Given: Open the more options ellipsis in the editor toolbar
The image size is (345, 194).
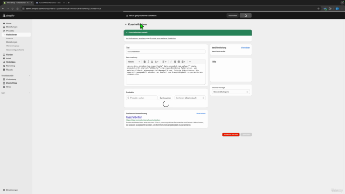Looking at the screenshot, I should (x=190, y=61).
